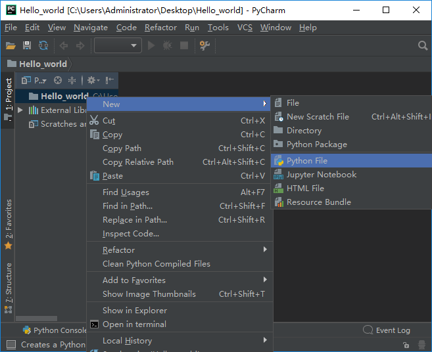Click the Open in terminal icon

95,324
